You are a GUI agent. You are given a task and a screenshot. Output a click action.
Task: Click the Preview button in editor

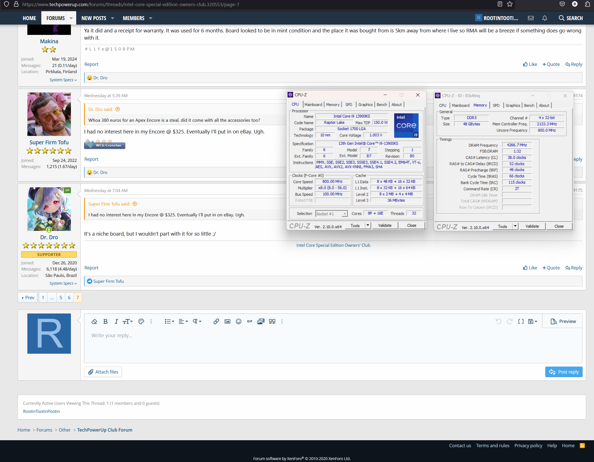[563, 321]
